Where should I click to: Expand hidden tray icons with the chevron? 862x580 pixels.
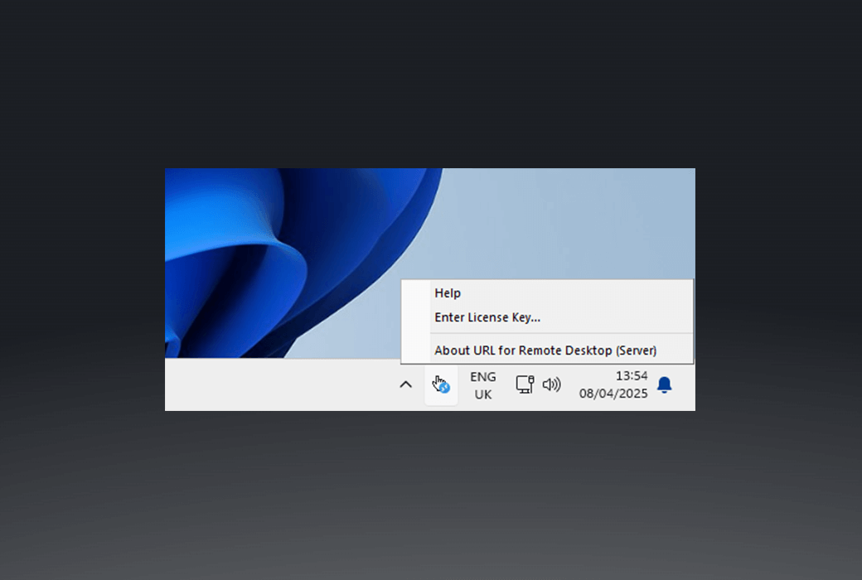[405, 384]
